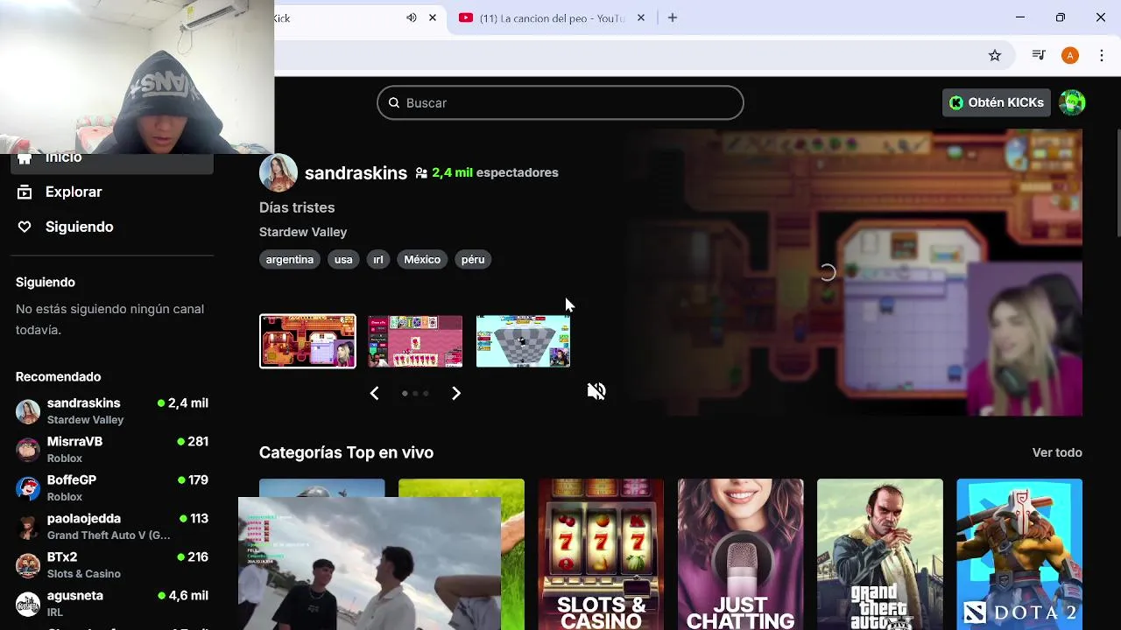Mute the Kick tab audio icon

pos(412,17)
